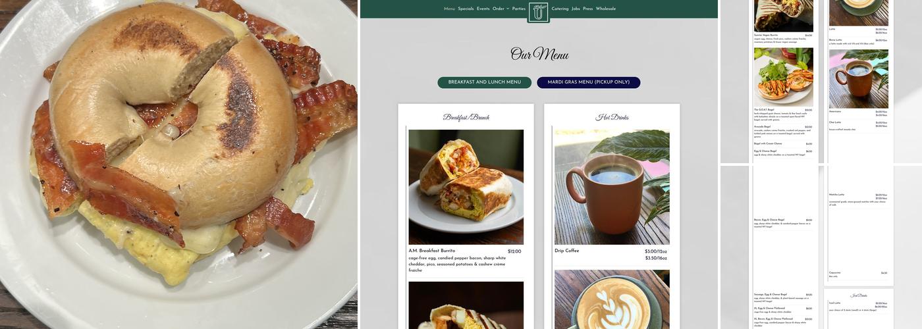922x329 pixels.
Task: Click the Americano cup photo
Action: click(x=859, y=79)
